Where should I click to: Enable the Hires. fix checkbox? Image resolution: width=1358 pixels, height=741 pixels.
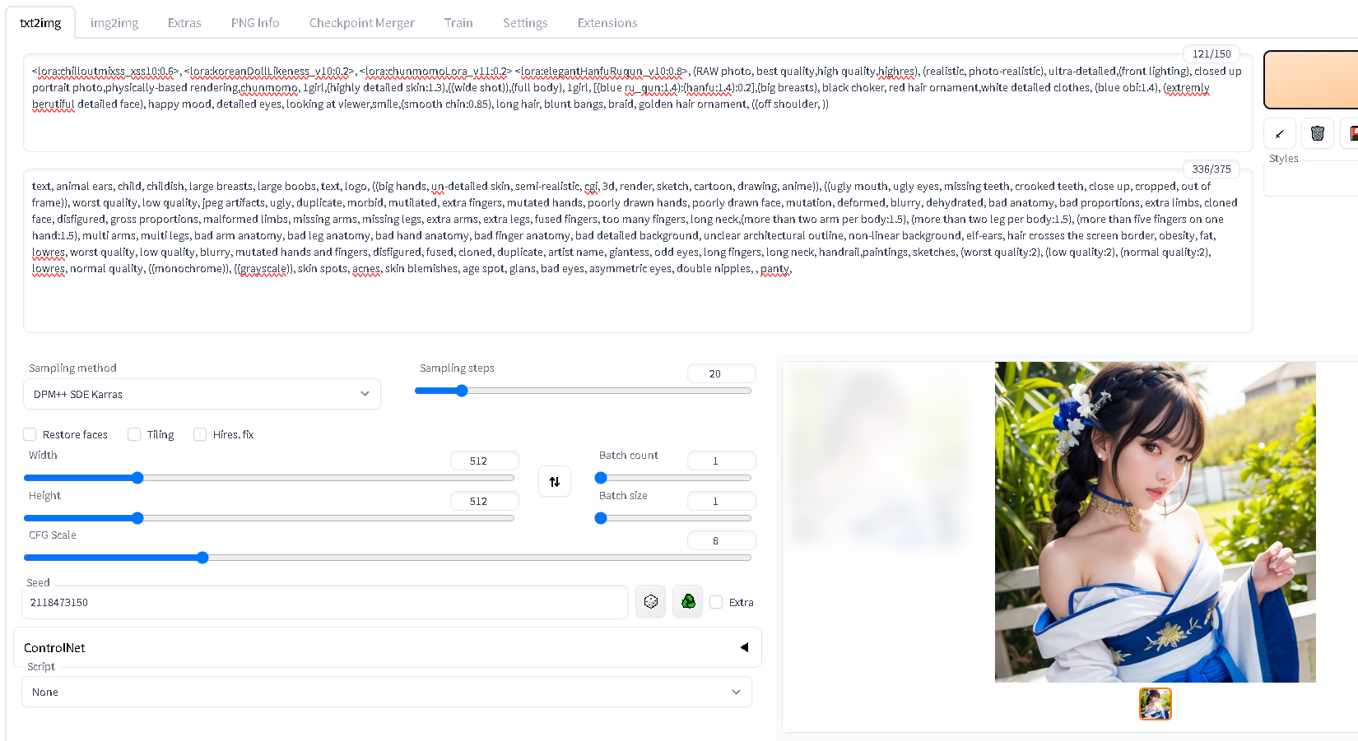(200, 434)
